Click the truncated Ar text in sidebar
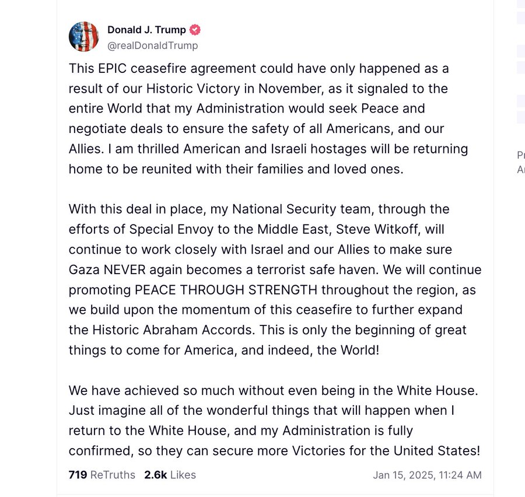This screenshot has width=525, height=497. pos(520,169)
